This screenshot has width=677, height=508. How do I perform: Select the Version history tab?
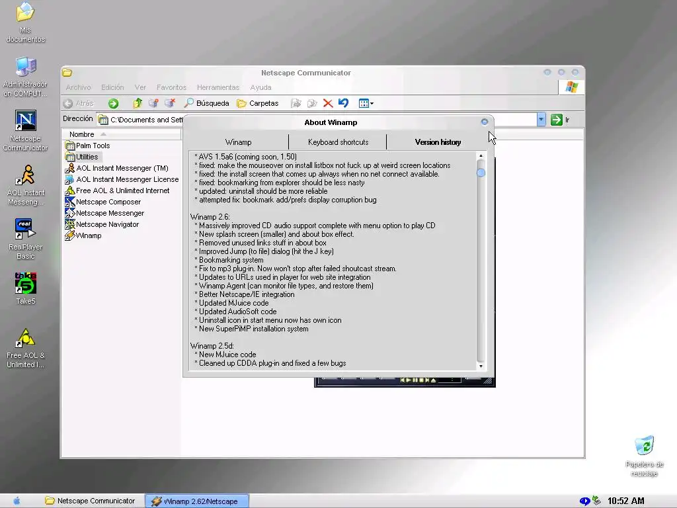438,142
